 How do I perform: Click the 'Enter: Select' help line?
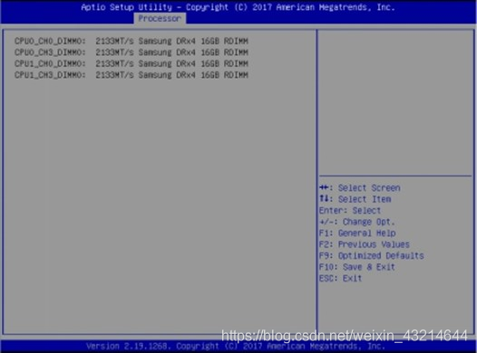pos(350,210)
